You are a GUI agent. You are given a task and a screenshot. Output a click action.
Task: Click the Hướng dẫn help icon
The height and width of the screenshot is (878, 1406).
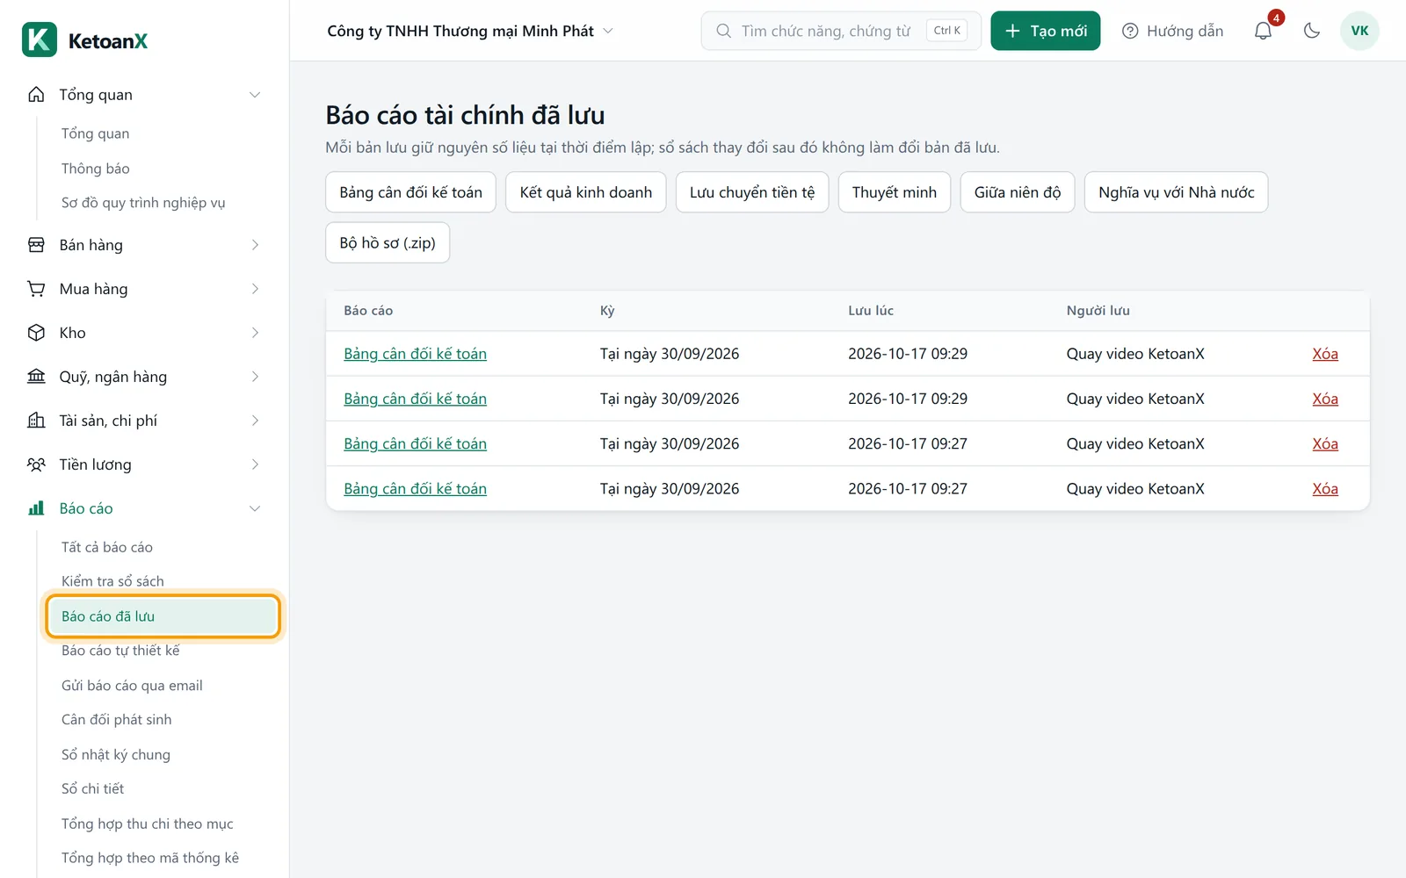point(1130,31)
